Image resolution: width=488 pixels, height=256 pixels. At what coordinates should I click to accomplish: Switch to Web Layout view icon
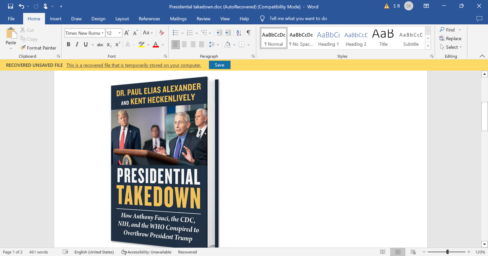[413, 252]
